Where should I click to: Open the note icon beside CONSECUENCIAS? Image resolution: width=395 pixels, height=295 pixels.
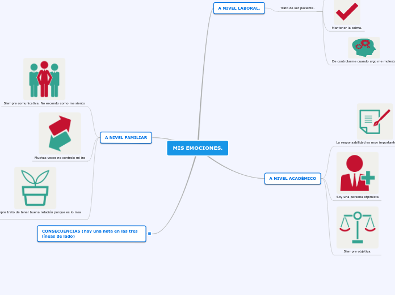(x=149, y=234)
